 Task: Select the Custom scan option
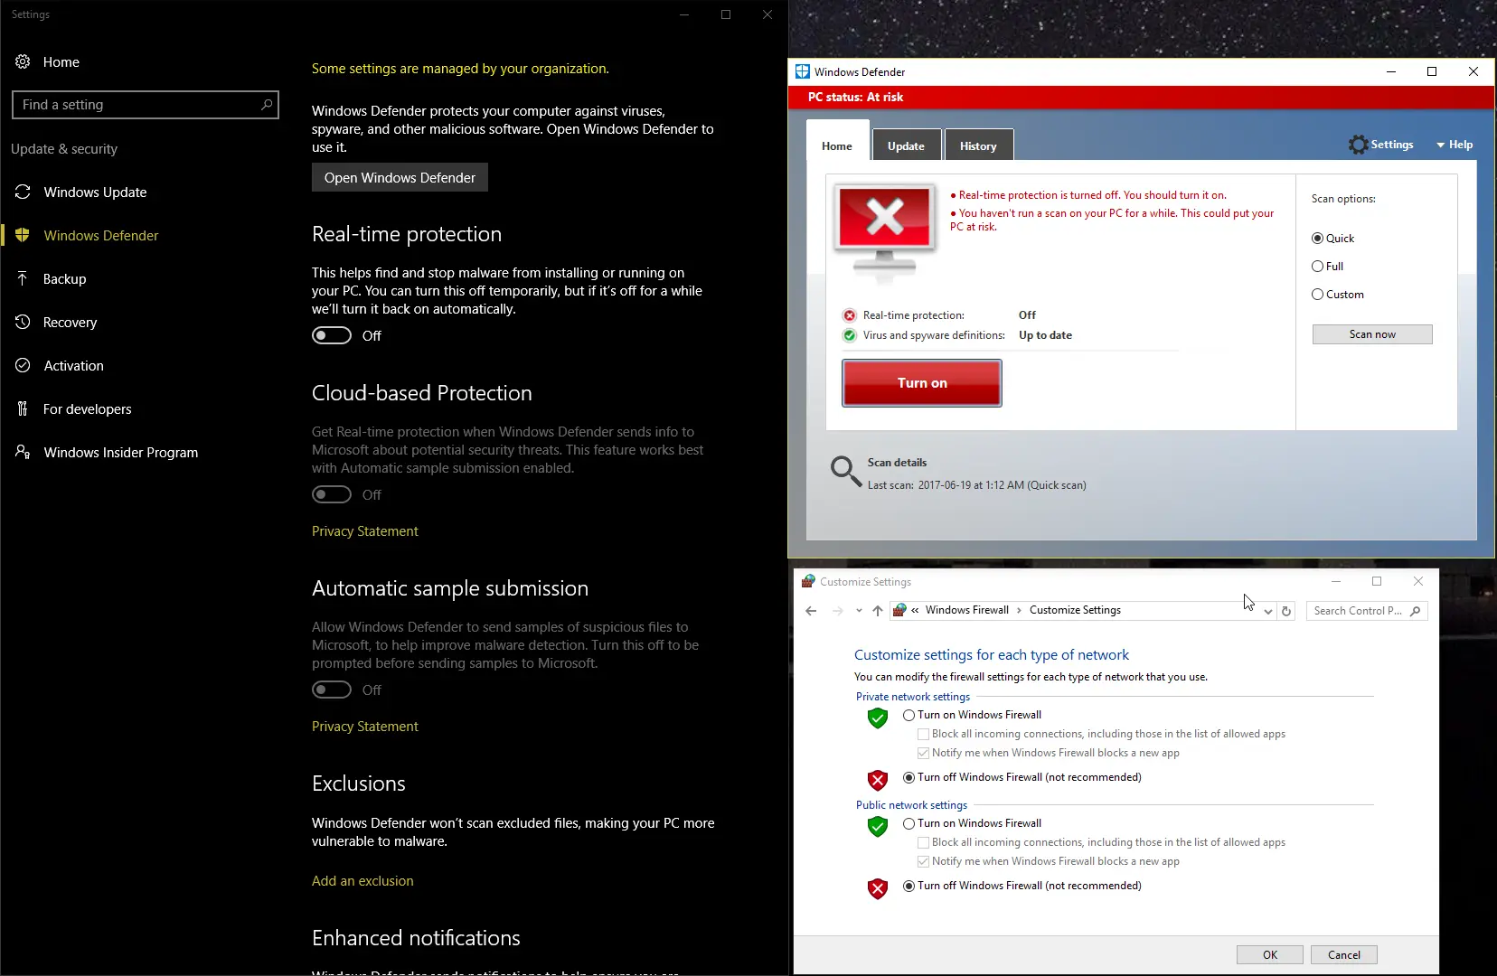(x=1317, y=295)
